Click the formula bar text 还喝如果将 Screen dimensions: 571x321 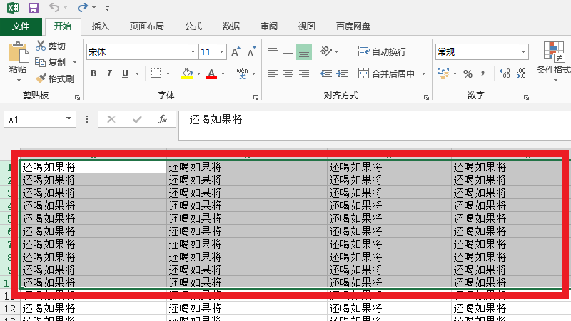click(x=216, y=119)
